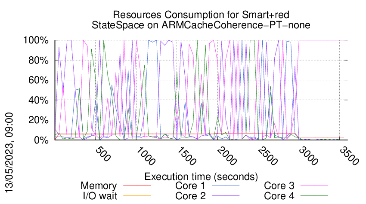Click the '1500' x-axis tick label
Image resolution: width=366 pixels, height=204 pixels.
click(186, 156)
